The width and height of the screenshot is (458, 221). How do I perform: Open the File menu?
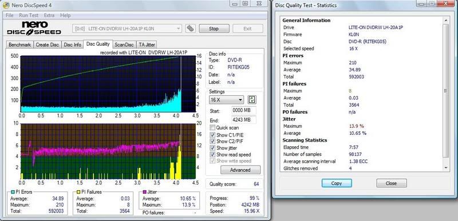point(9,15)
